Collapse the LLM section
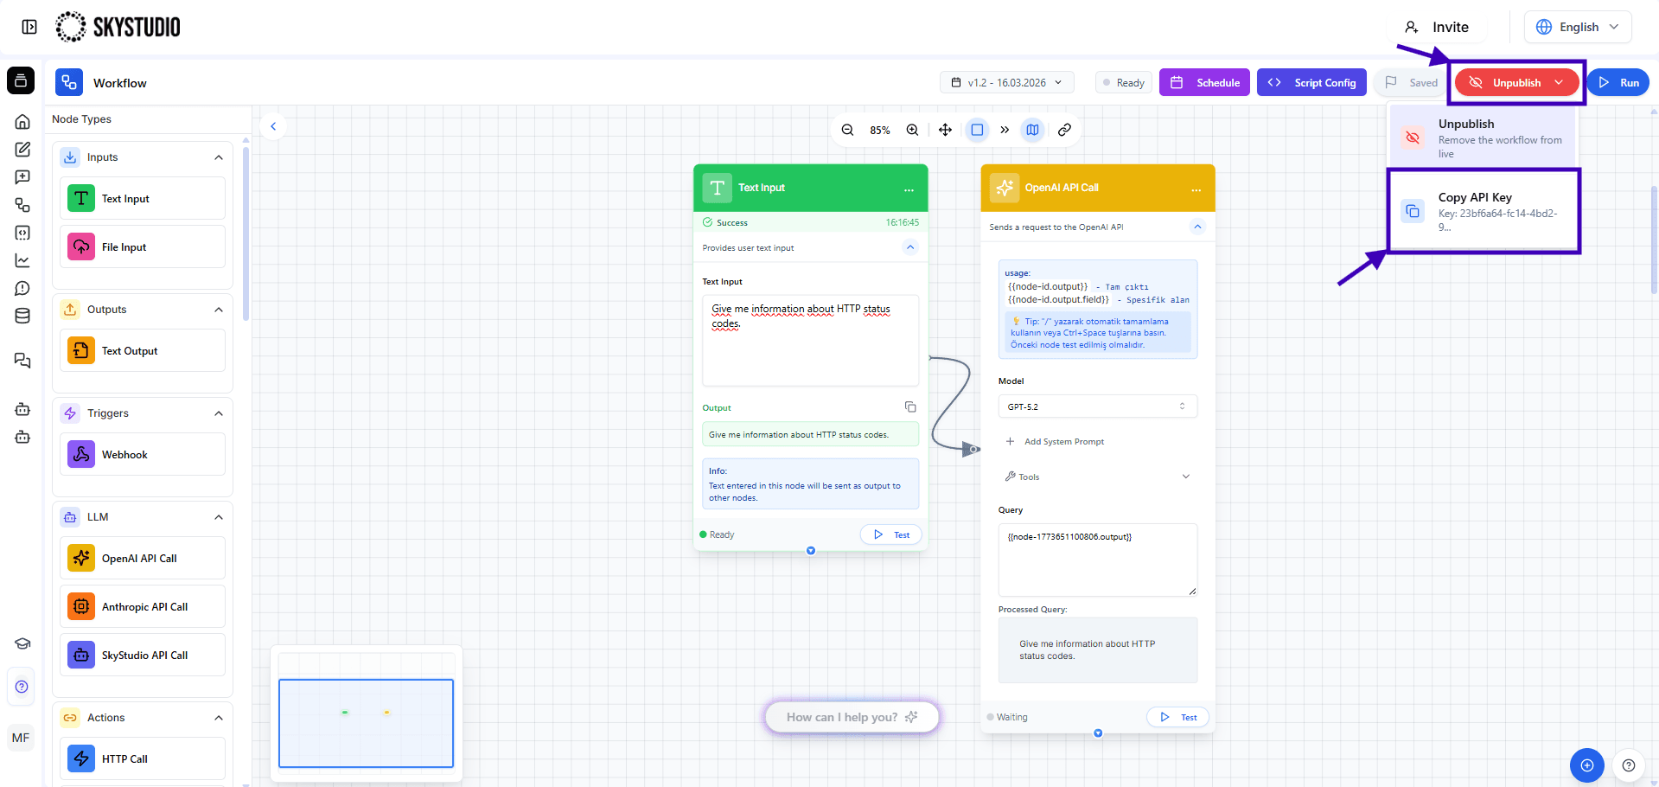The image size is (1659, 787). click(219, 517)
